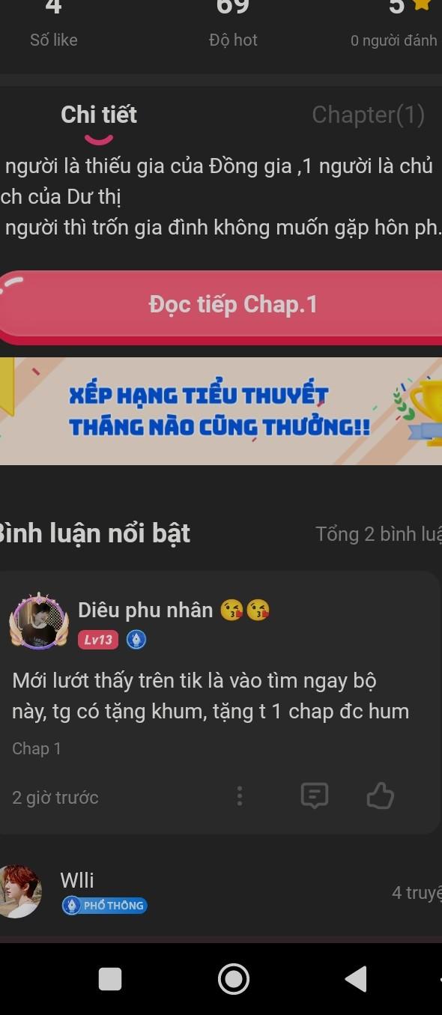Tap the Android back triangle button
The width and height of the screenshot is (442, 1015).
click(355, 978)
